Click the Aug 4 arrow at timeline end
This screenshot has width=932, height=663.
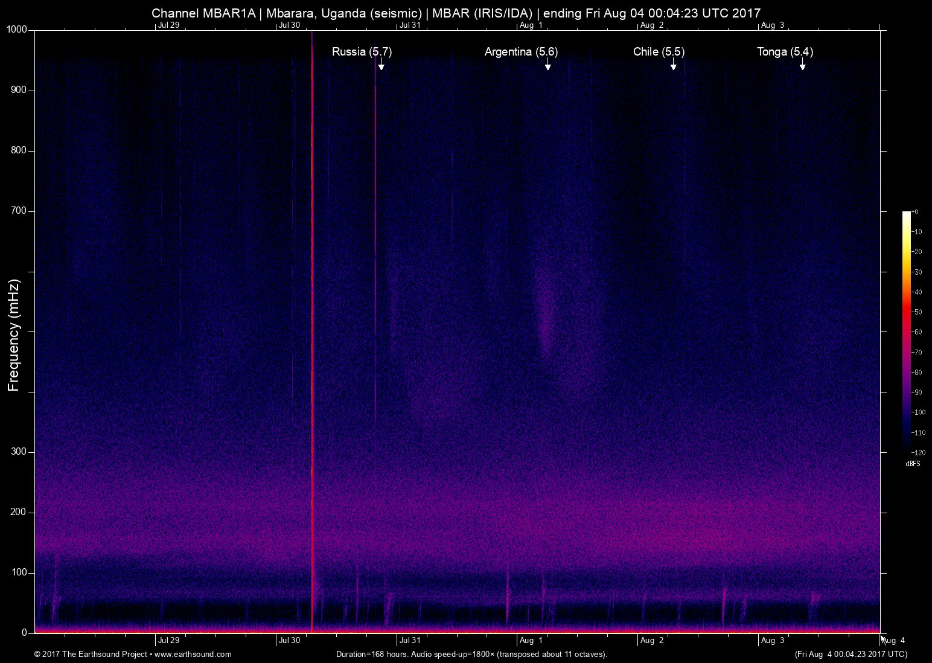883,638
